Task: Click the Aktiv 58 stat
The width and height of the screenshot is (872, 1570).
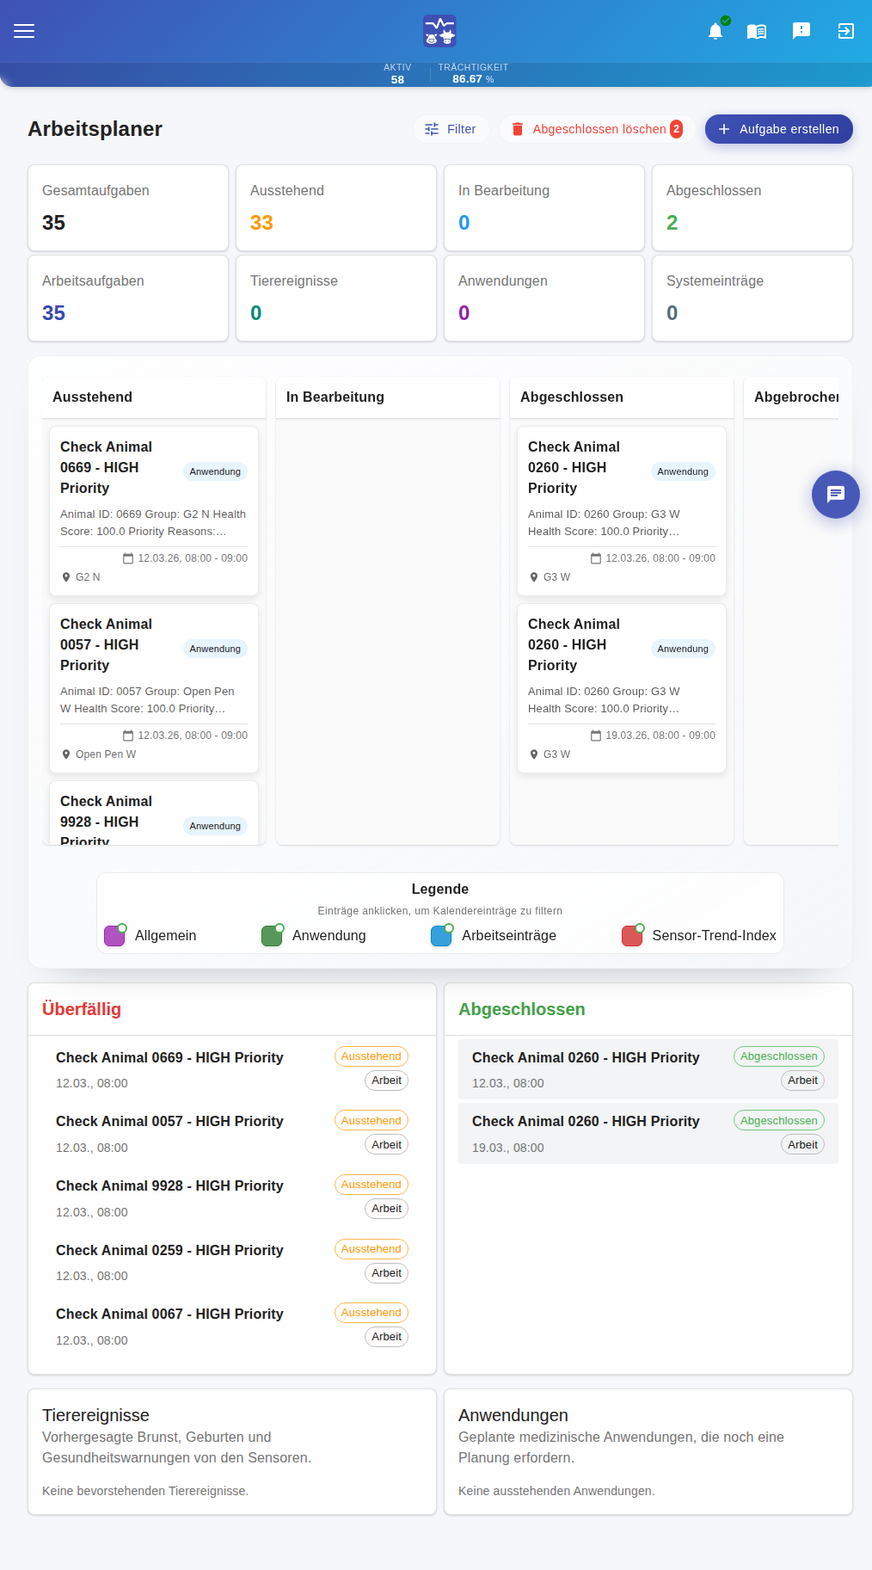Action: point(397,74)
